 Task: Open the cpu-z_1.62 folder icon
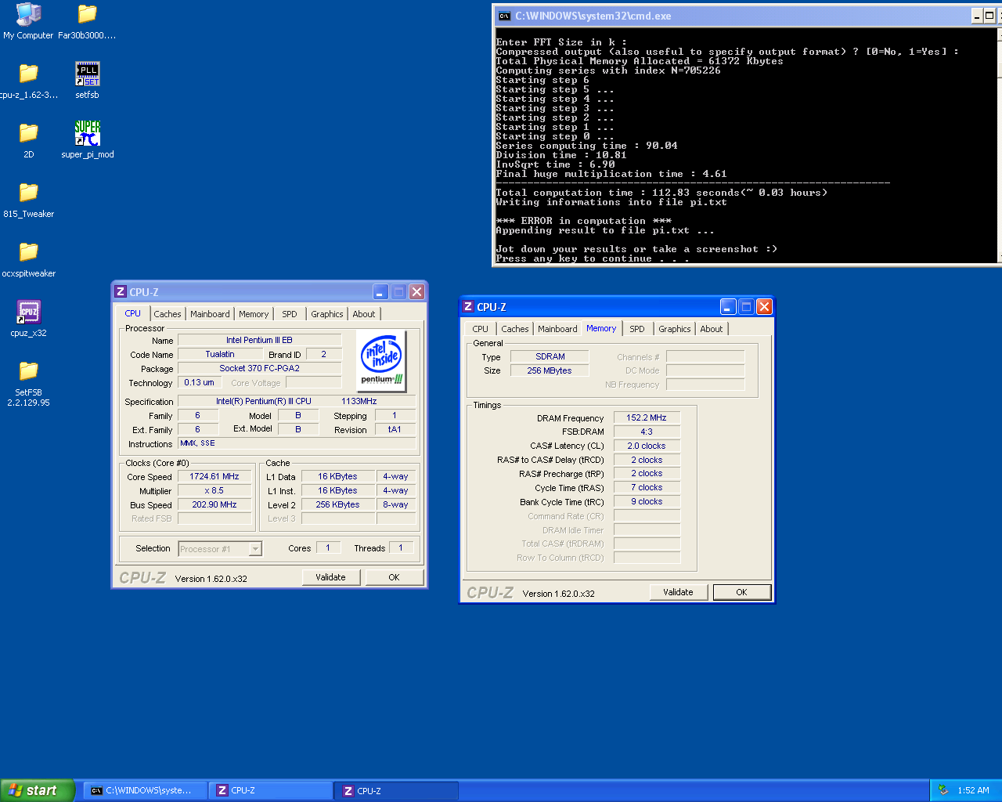click(28, 80)
